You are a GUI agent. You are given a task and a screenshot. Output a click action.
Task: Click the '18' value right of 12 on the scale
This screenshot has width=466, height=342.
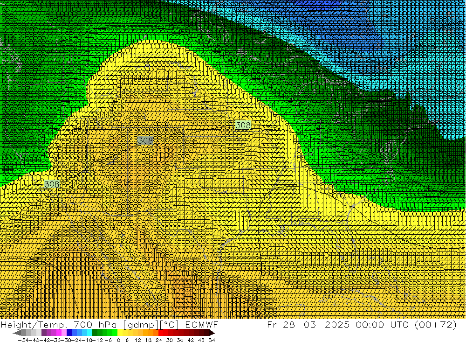point(148,340)
